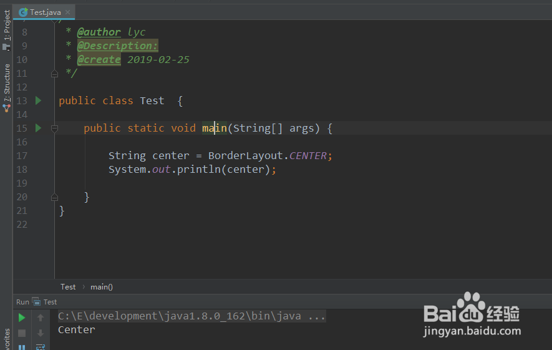The width and height of the screenshot is (552, 350).
Task: Click the Run class gutter arrow on line 13
Action: click(x=39, y=100)
